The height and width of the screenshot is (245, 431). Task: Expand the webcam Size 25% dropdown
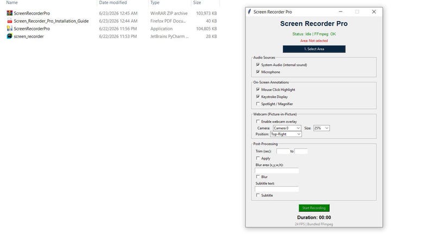tap(321, 128)
